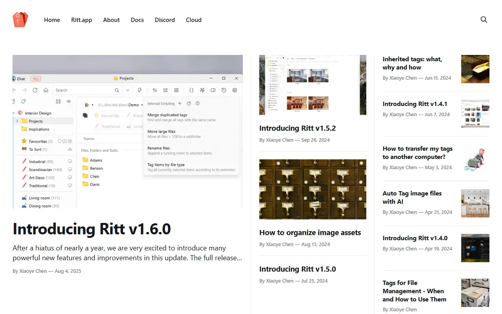
Task: Click the v1.6.0 excerpt about a hiatus
Action: pyautogui.click(x=127, y=253)
